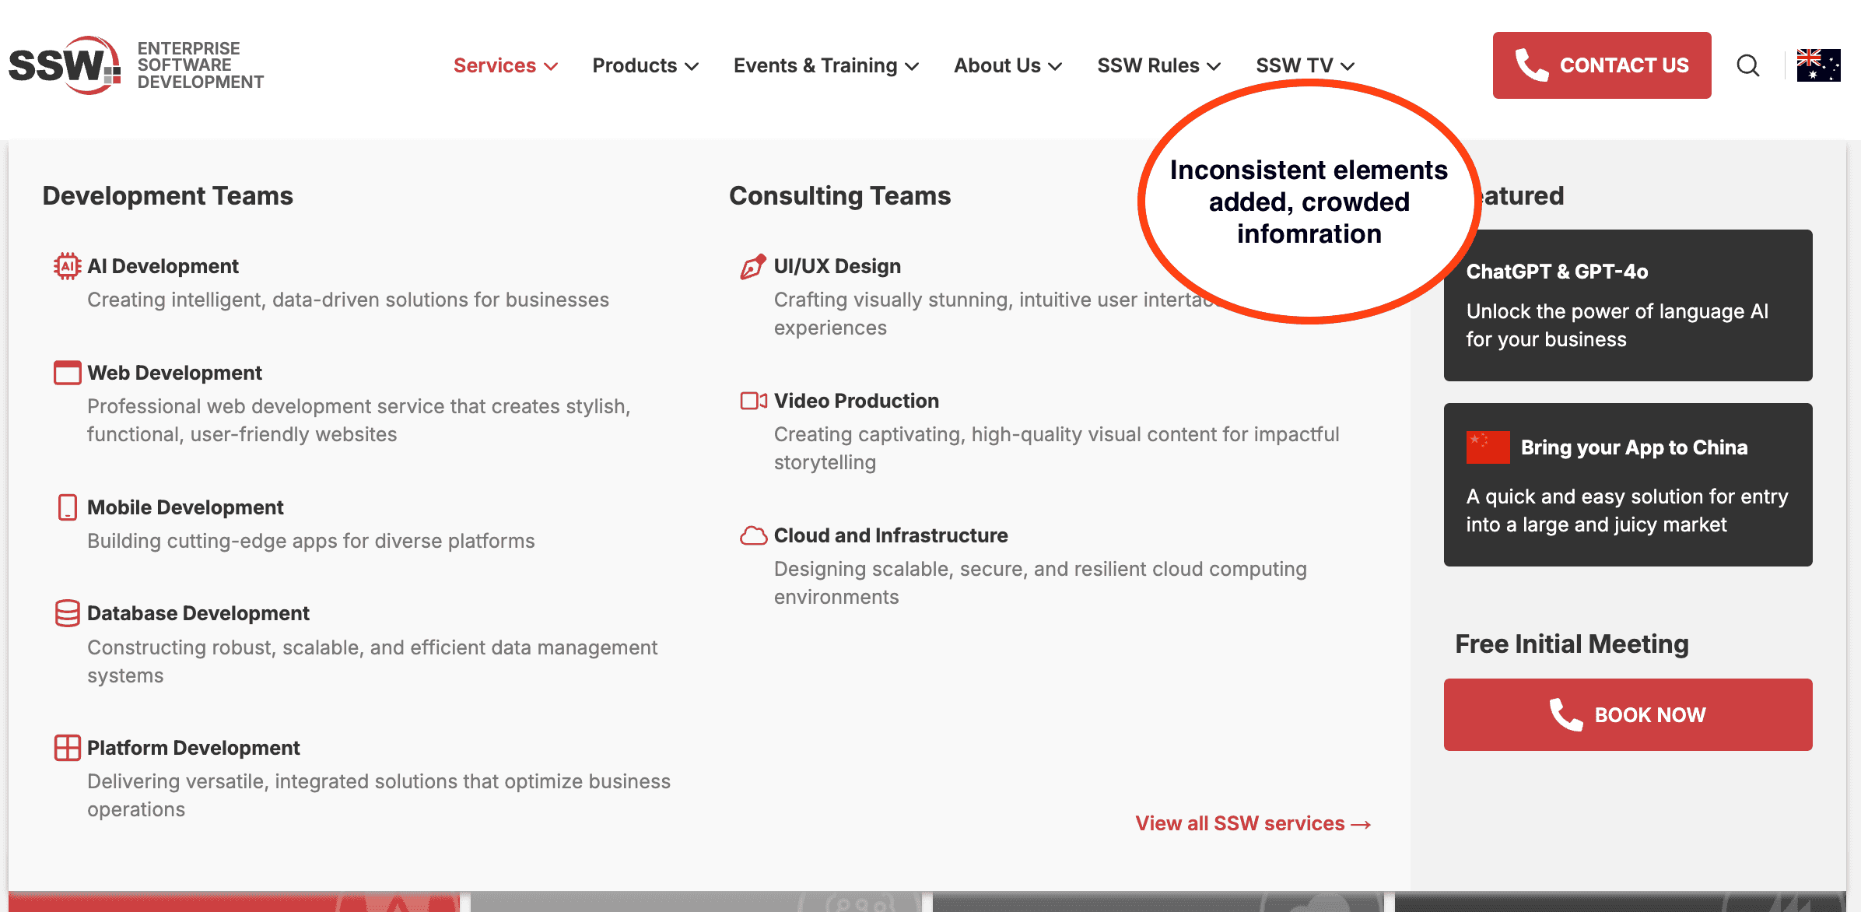The width and height of the screenshot is (1861, 912).
Task: Open the Bring your App to China card
Action: (1628, 485)
